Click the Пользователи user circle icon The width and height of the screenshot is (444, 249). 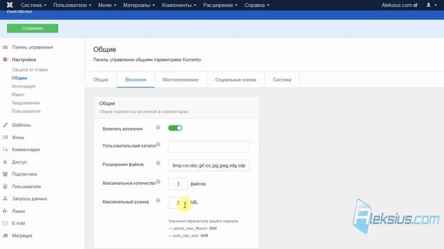5,186
